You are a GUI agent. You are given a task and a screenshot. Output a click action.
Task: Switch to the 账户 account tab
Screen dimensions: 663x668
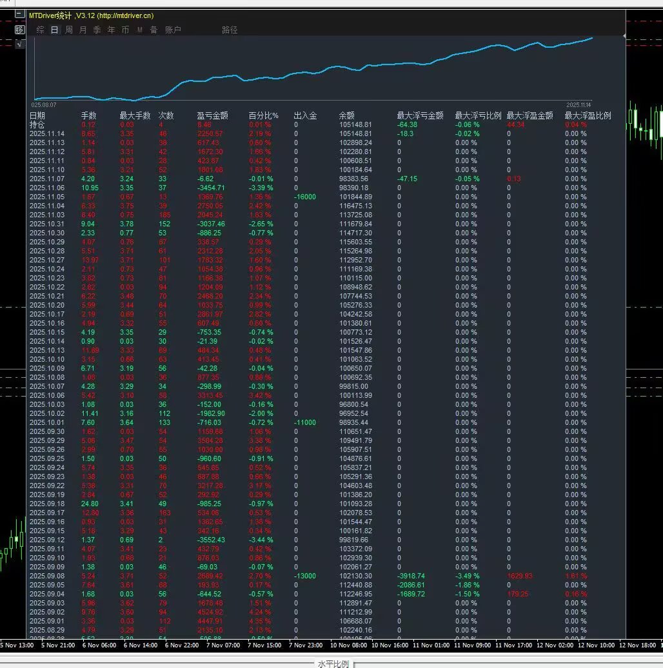[173, 30]
